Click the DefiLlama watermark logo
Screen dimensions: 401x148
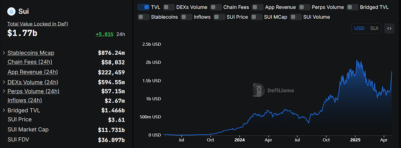[273, 90]
